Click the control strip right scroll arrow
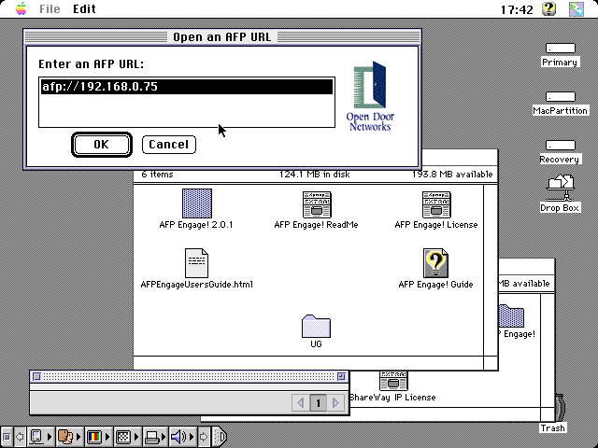The width and height of the screenshot is (598, 448). [204, 437]
